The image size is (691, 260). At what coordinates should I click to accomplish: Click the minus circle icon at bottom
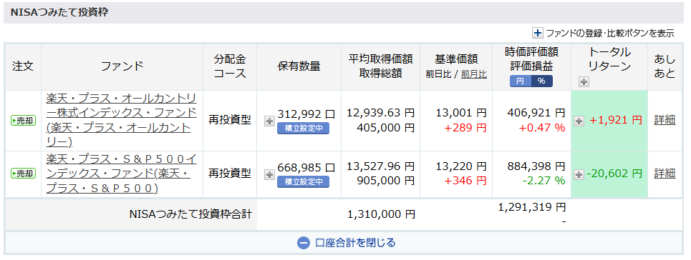click(x=303, y=243)
